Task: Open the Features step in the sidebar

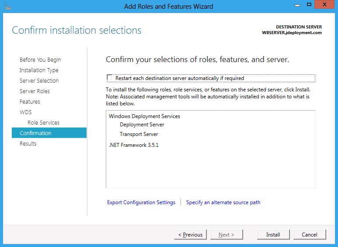Action: click(30, 102)
